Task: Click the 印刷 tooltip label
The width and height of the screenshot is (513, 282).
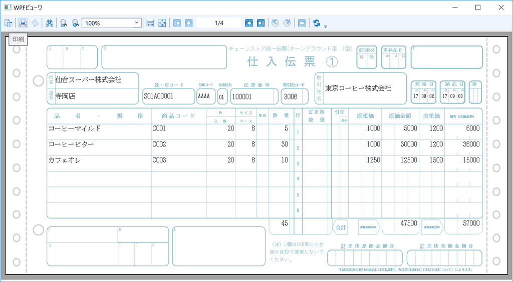Action: point(18,39)
